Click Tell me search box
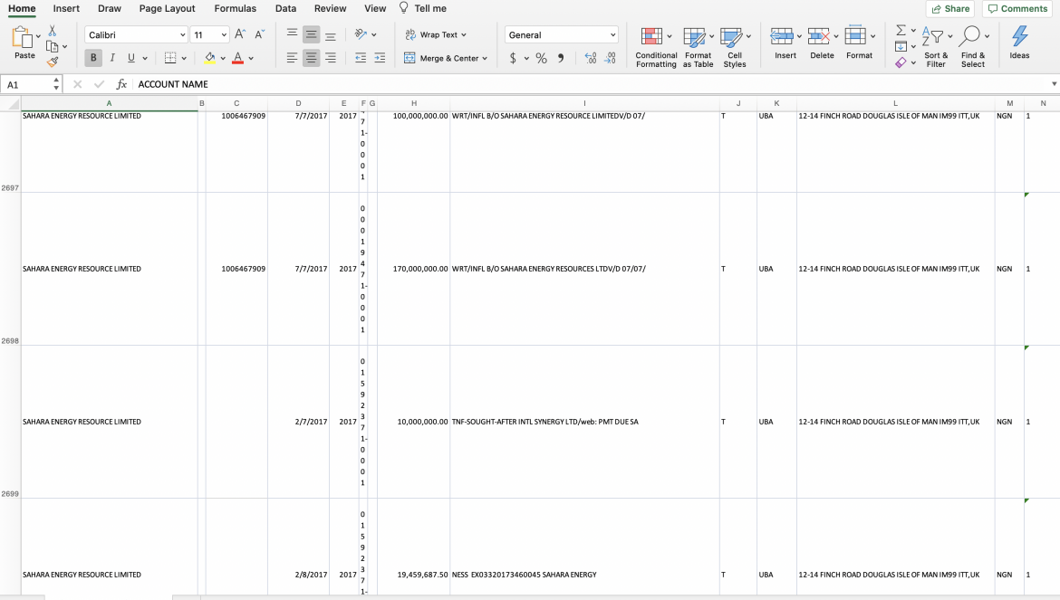Screen dimensions: 1060x600 tap(423, 8)
